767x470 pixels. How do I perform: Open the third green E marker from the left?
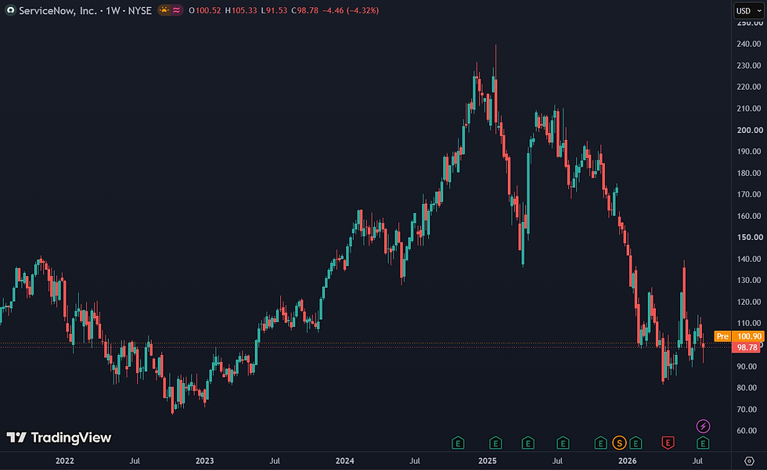528,443
